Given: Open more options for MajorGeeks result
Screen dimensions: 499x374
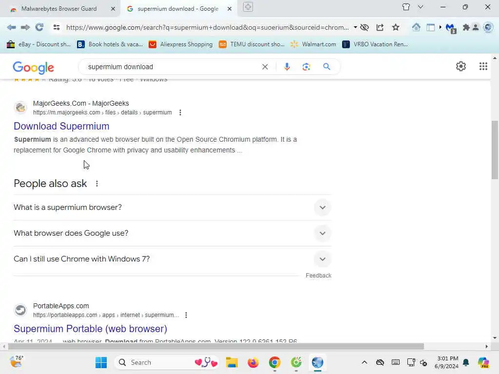Looking at the screenshot, I should click(180, 112).
